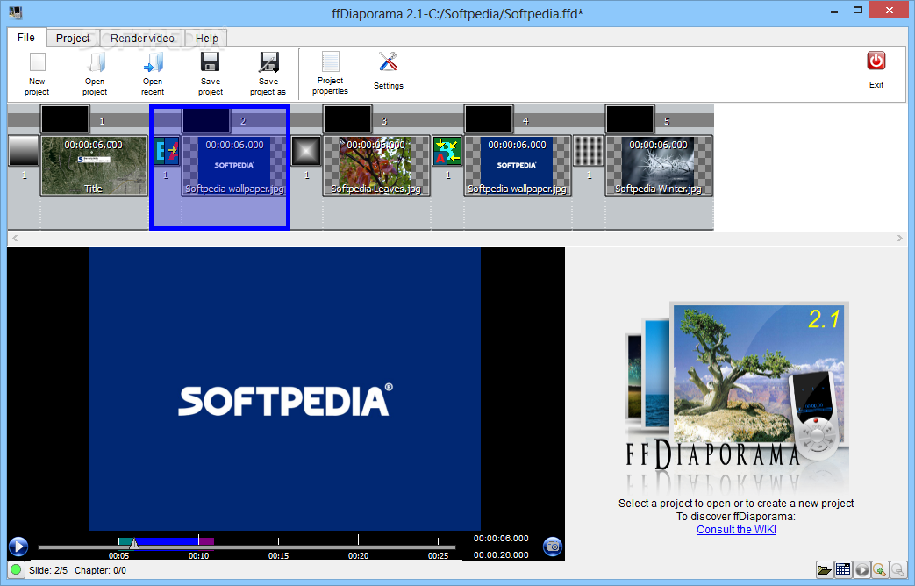Image resolution: width=915 pixels, height=586 pixels.
Task: Click the transition icon before slide 1
Action: pyautogui.click(x=24, y=151)
